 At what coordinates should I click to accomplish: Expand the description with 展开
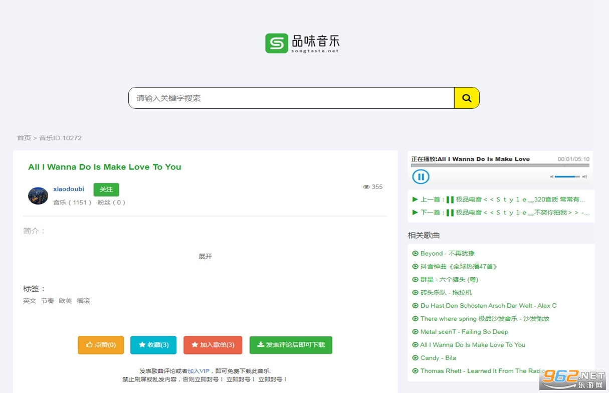(205, 256)
